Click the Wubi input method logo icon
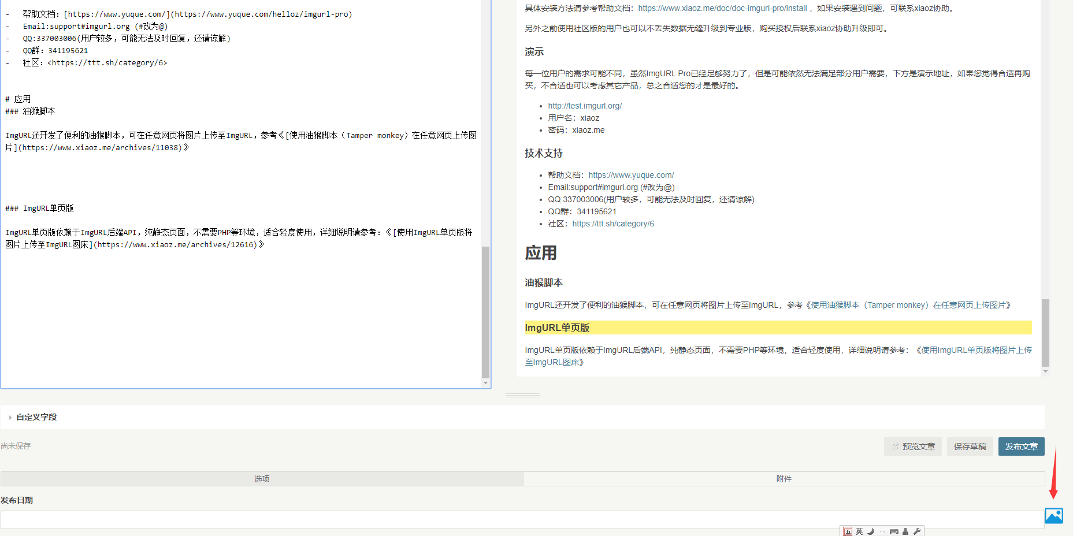Image resolution: width=1073 pixels, height=536 pixels. [848, 531]
